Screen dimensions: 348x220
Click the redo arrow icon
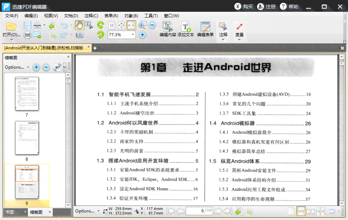pyautogui.click(x=64, y=35)
